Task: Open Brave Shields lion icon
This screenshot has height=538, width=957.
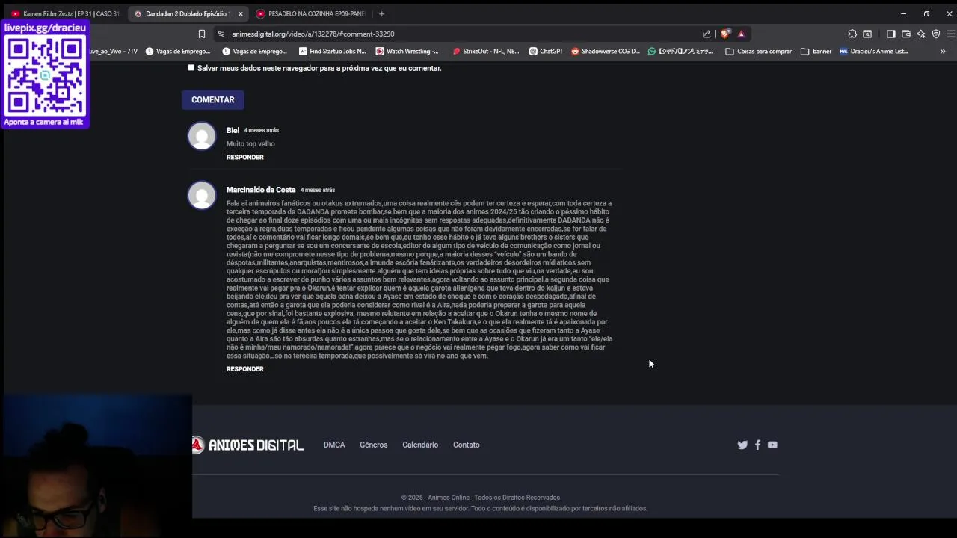Action: tap(724, 34)
